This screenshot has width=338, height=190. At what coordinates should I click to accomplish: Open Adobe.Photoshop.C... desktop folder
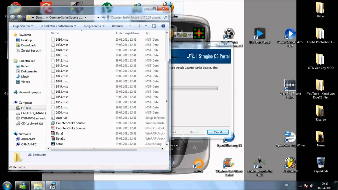tap(321, 36)
